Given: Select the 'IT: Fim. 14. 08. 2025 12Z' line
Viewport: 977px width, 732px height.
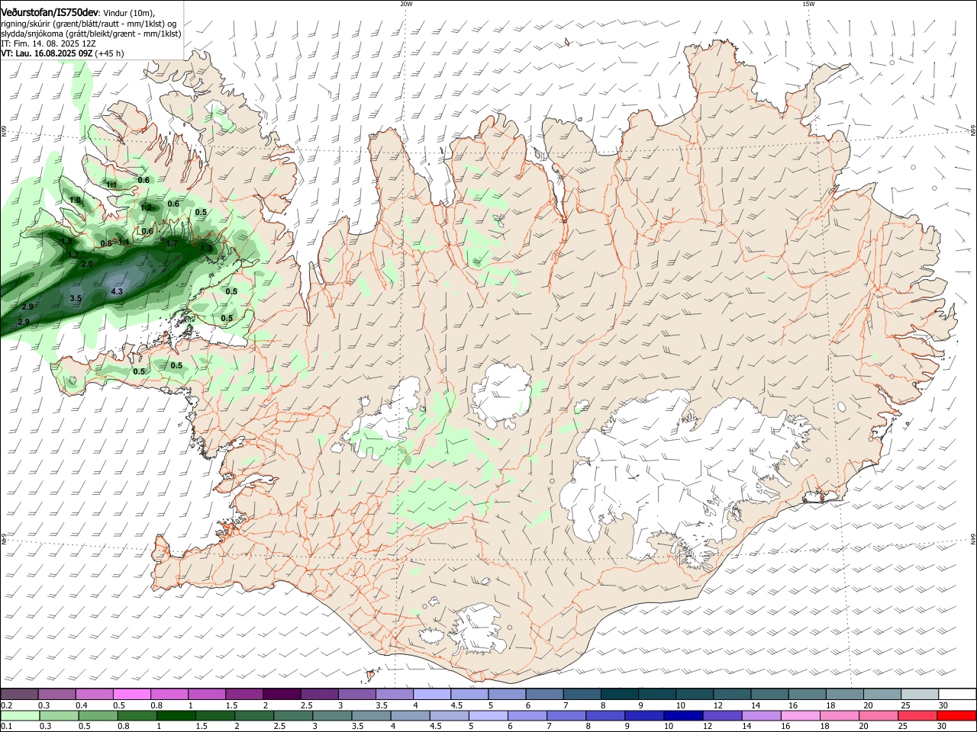Looking at the screenshot, I should (47, 44).
